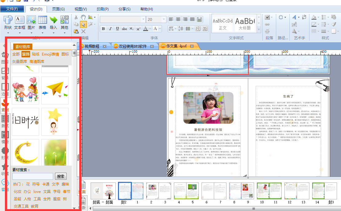Select the 图片 picture insert icon
The width and height of the screenshot is (341, 211).
pos(31,23)
